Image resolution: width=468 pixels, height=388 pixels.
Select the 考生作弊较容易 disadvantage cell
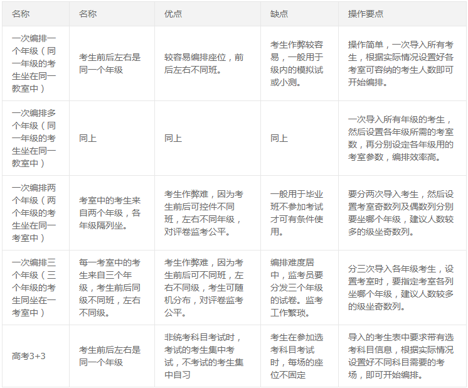point(297,63)
